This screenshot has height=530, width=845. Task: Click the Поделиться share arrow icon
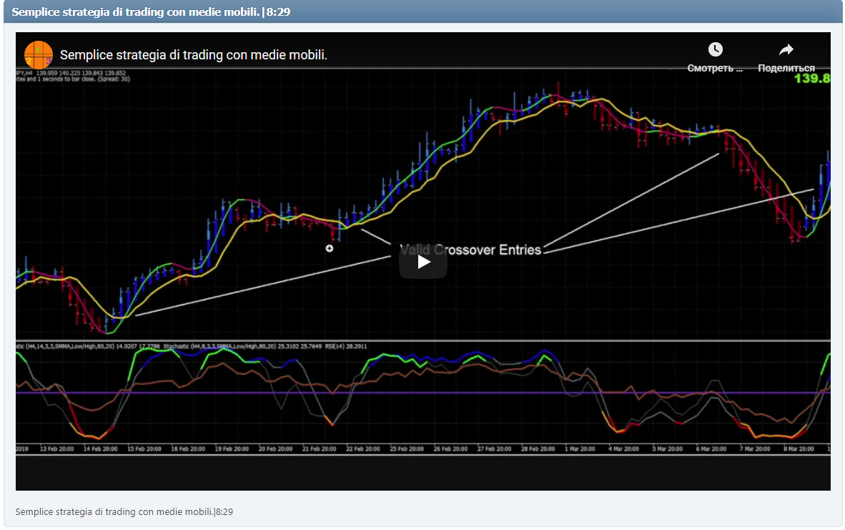(786, 49)
